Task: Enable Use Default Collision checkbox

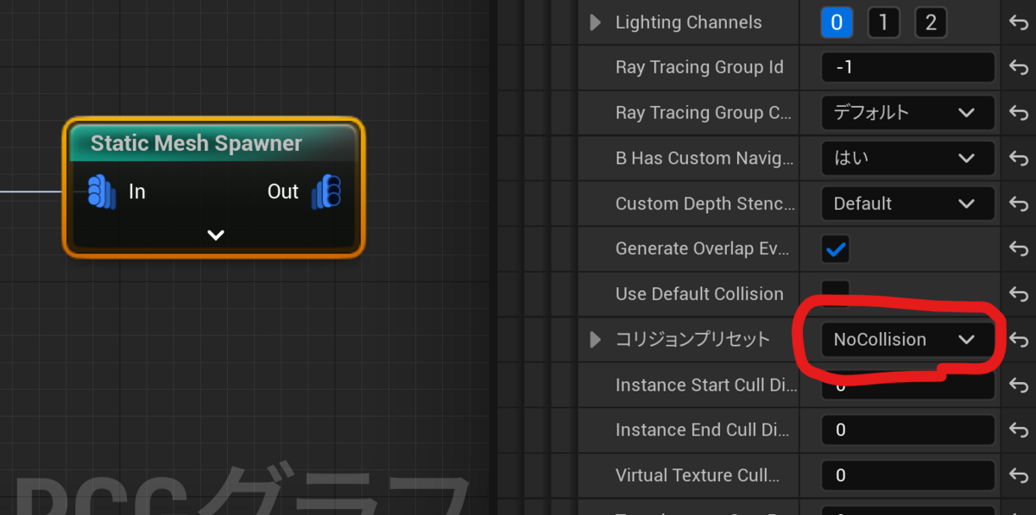Action: [836, 293]
